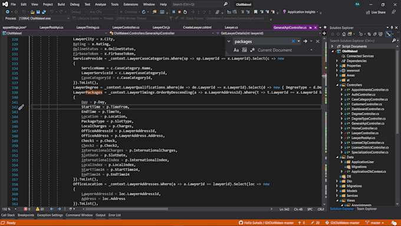Navigate backward with the left arrow icon
The image size is (401, 226).
pyautogui.click(x=52, y=209)
